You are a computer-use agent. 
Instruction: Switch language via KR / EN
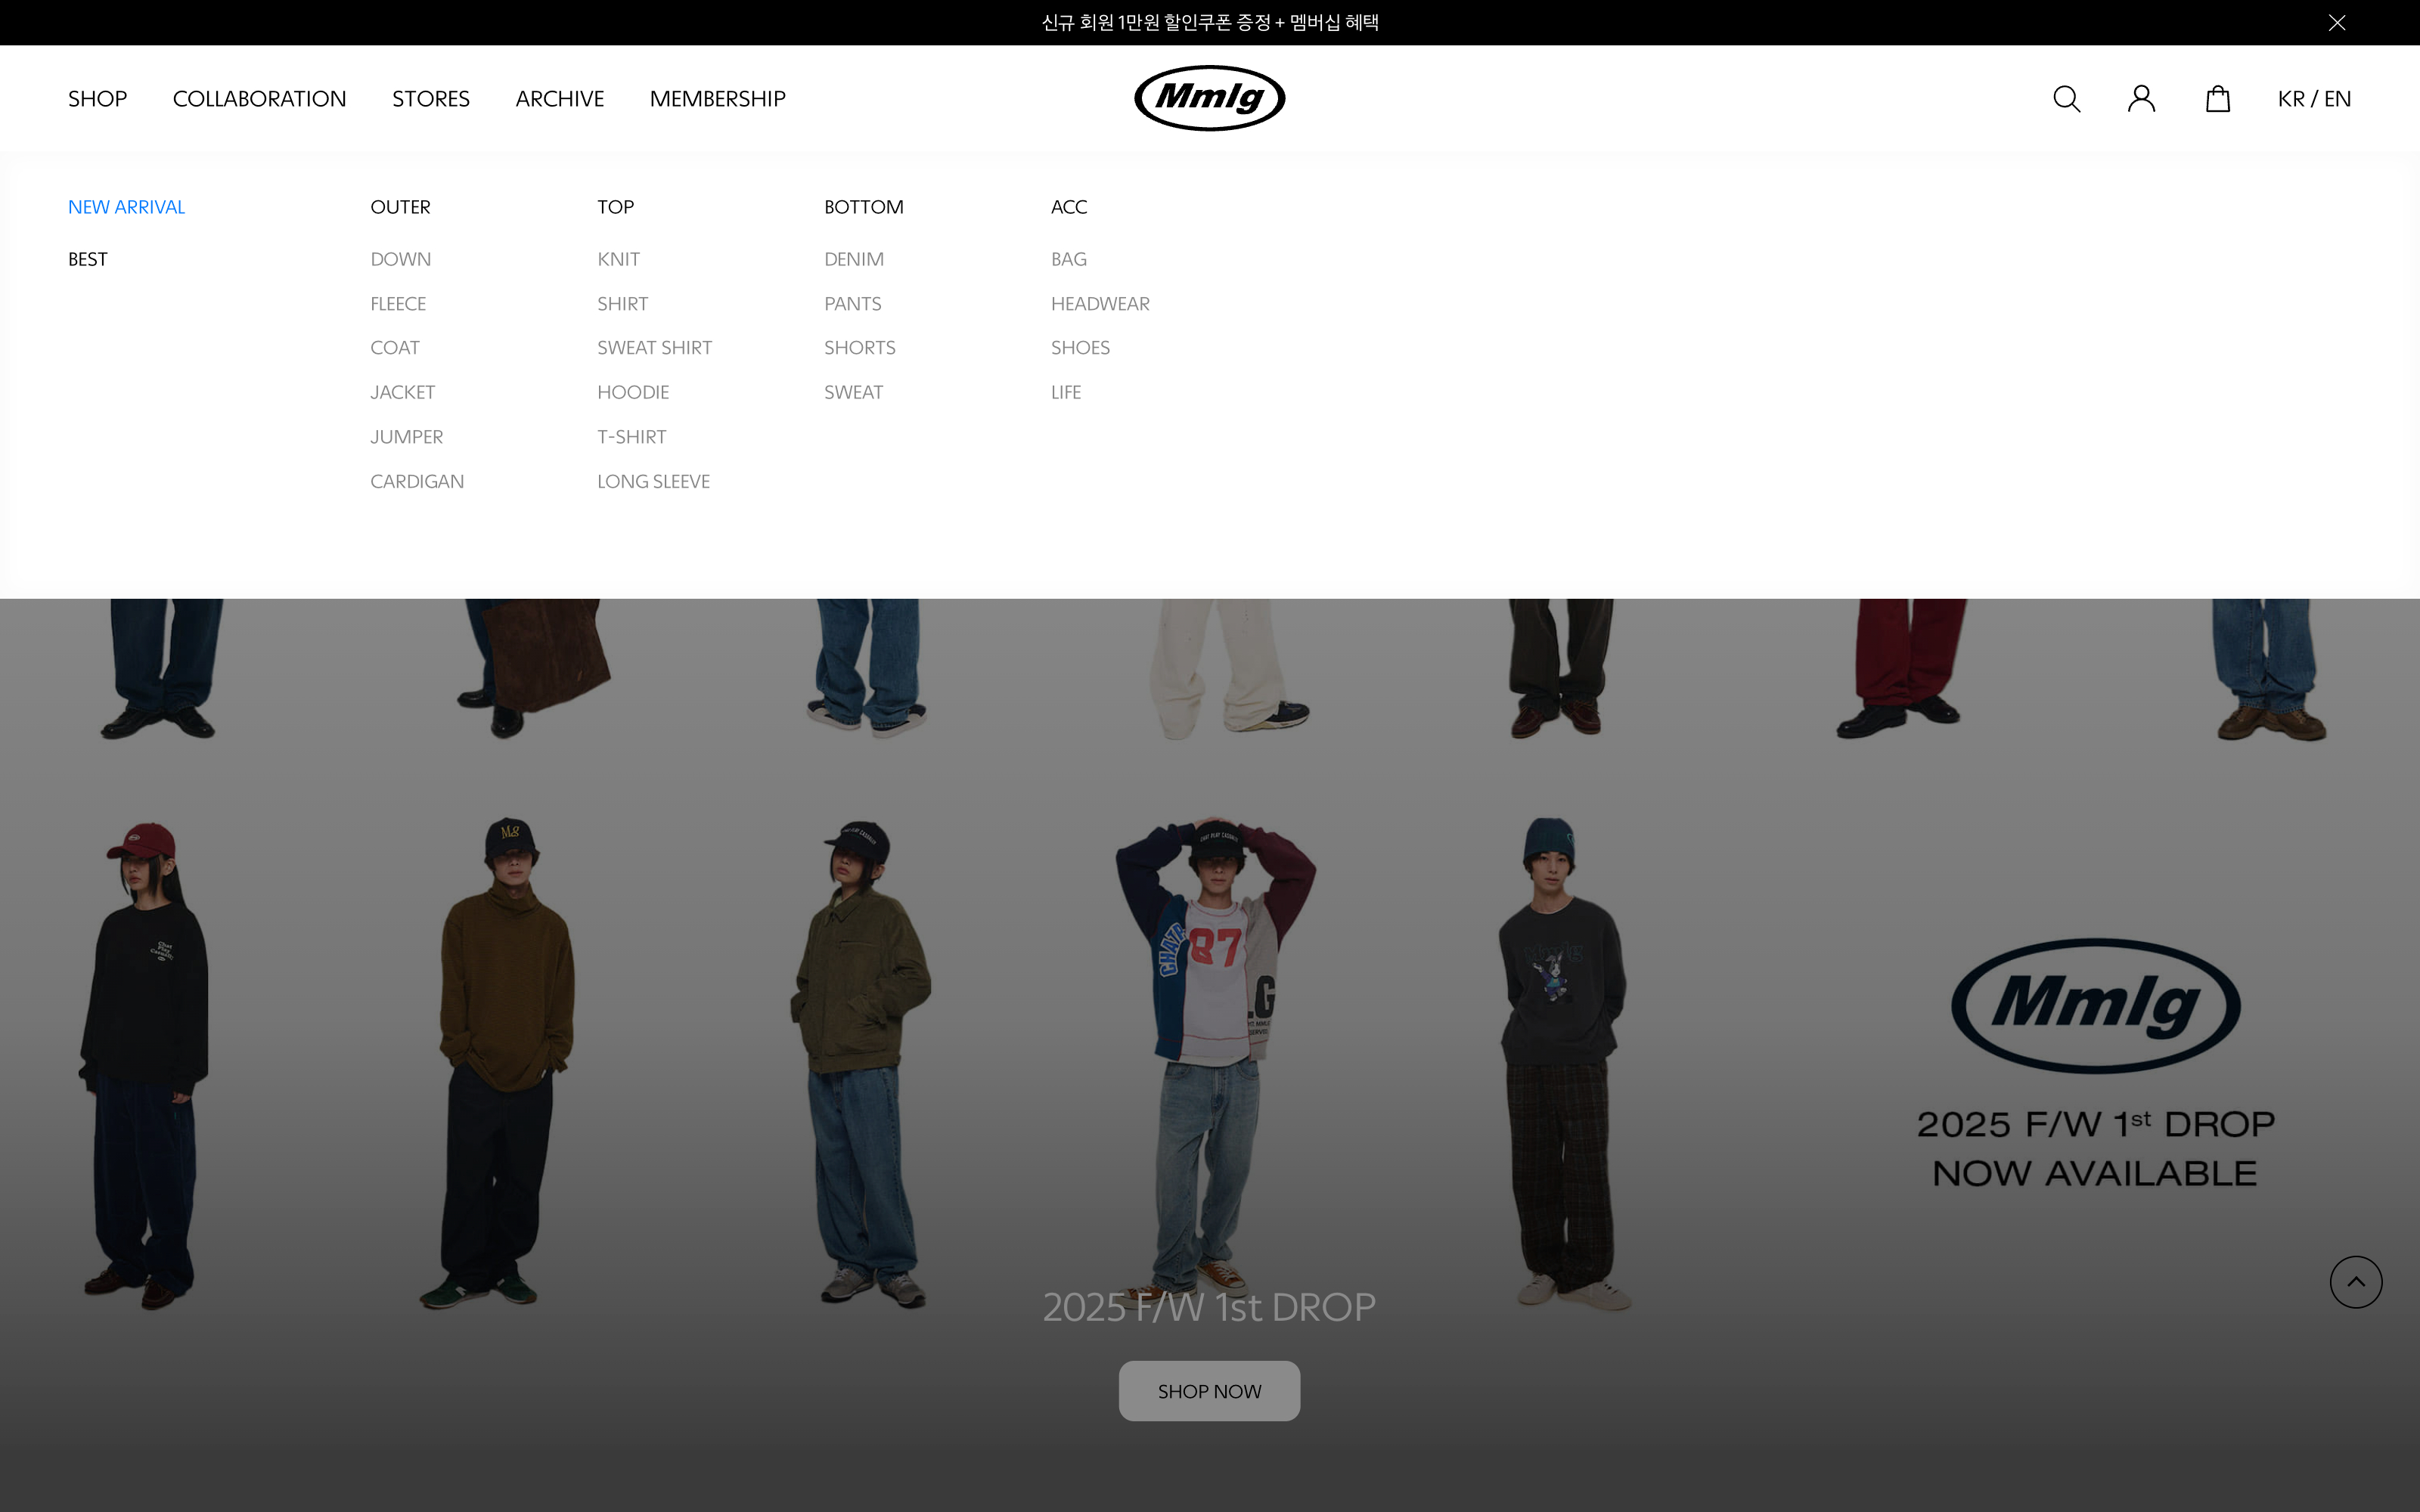coord(2313,99)
